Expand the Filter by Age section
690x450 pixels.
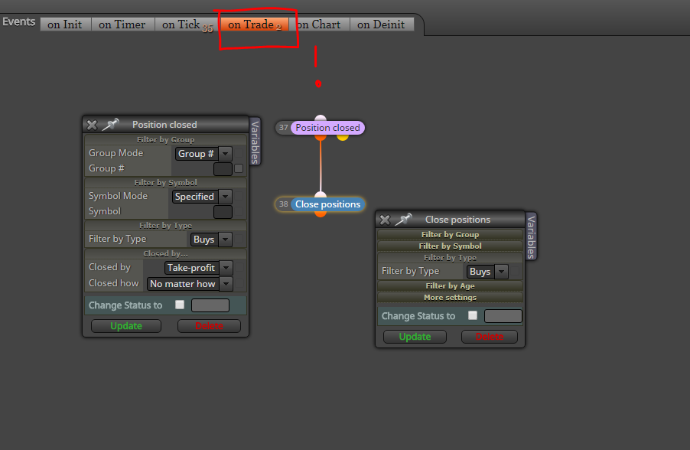point(450,285)
